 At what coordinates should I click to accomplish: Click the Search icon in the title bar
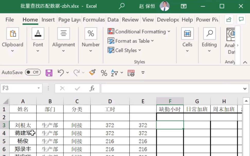121,6
